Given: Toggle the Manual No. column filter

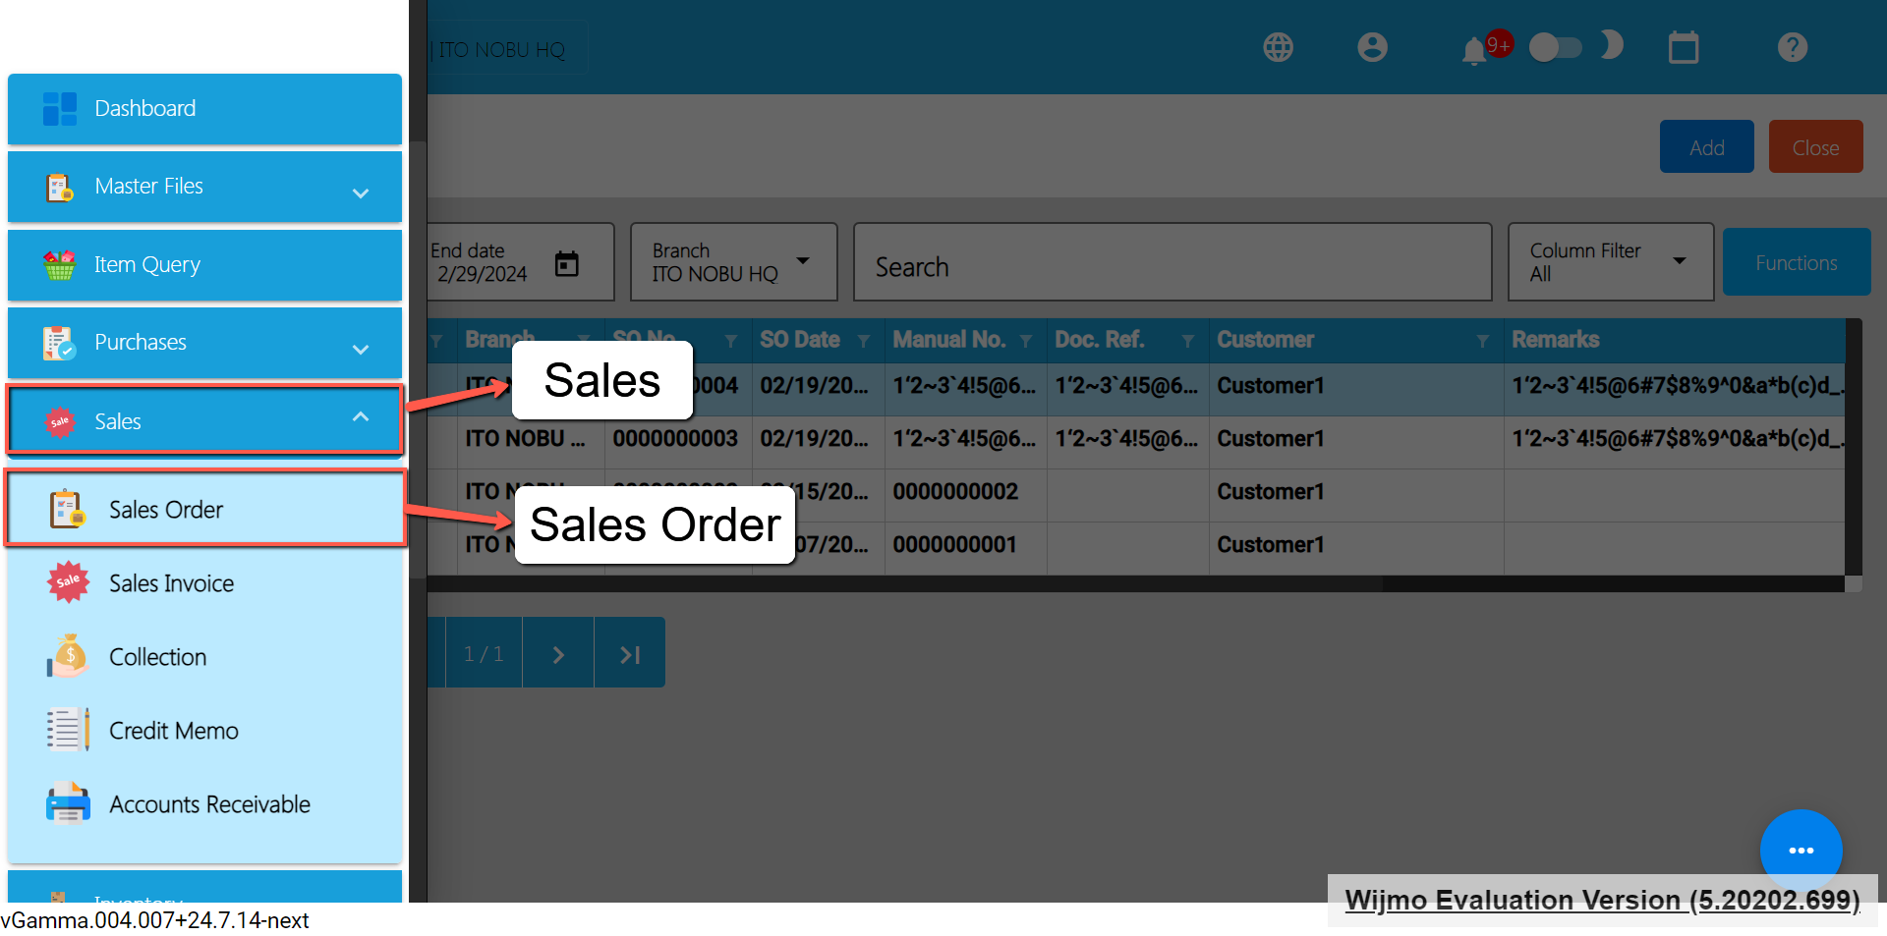Looking at the screenshot, I should point(1026,341).
